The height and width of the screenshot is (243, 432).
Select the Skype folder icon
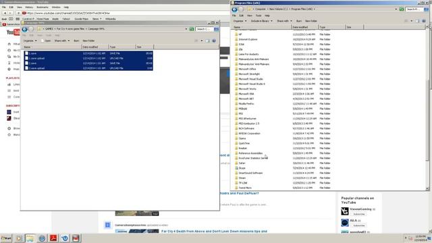236,168
